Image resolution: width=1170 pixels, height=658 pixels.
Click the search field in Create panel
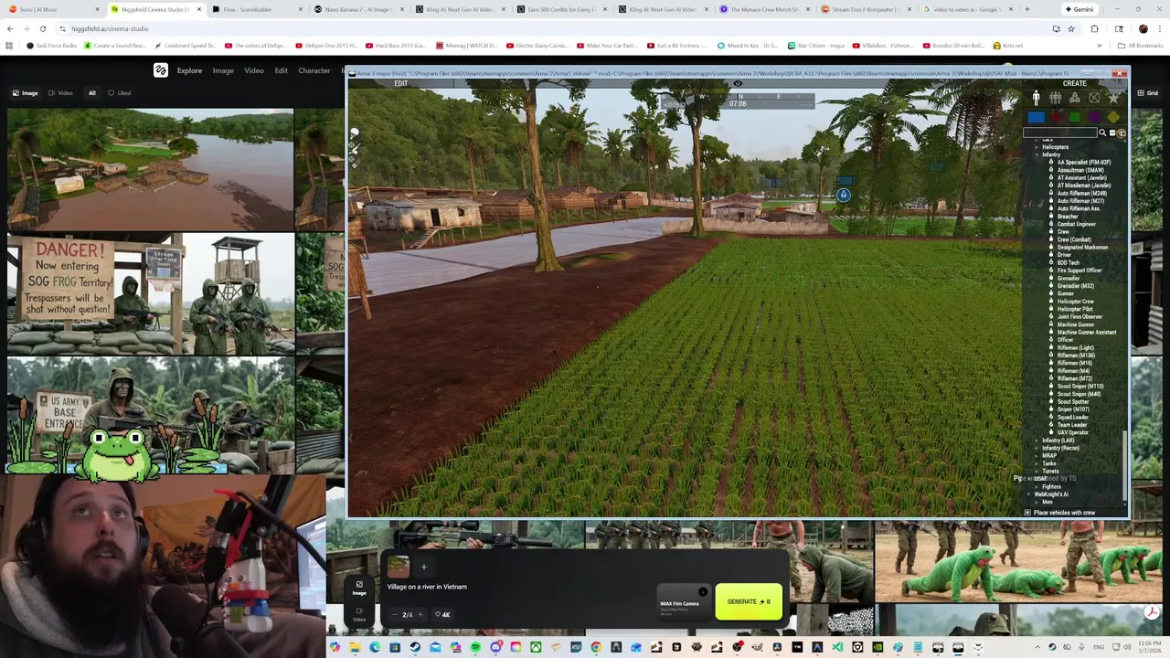coord(1059,133)
